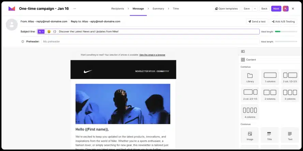
Task: Go to the Time step
Action: point(176,9)
